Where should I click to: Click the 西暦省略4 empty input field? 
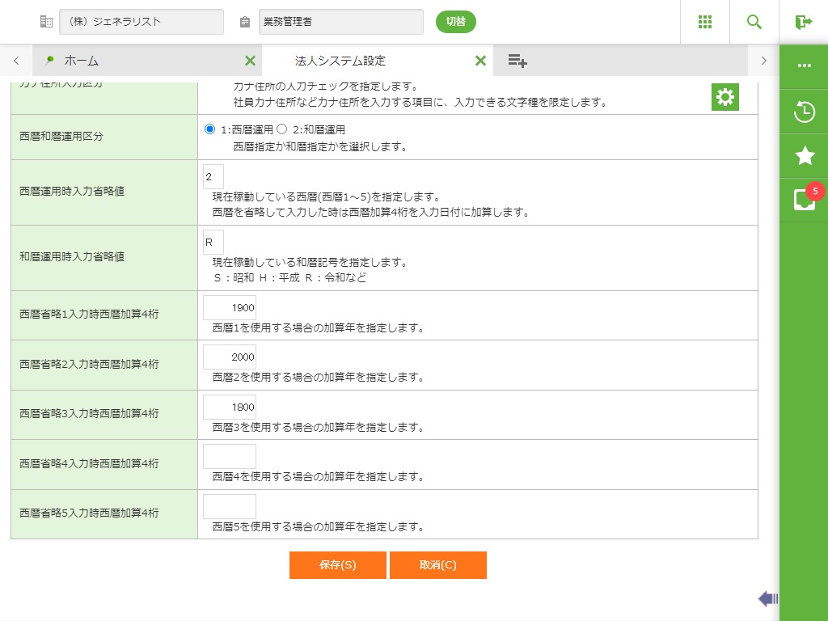click(230, 457)
